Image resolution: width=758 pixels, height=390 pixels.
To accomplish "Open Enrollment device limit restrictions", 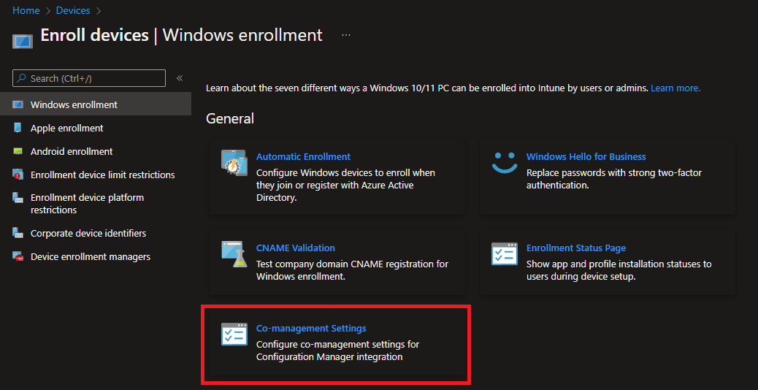I will pos(96,175).
